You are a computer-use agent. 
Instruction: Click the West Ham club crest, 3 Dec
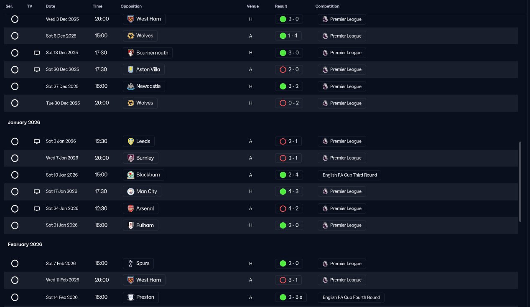[x=130, y=19]
